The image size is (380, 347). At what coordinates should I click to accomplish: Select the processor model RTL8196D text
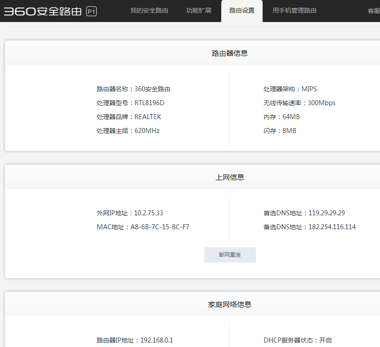click(149, 103)
